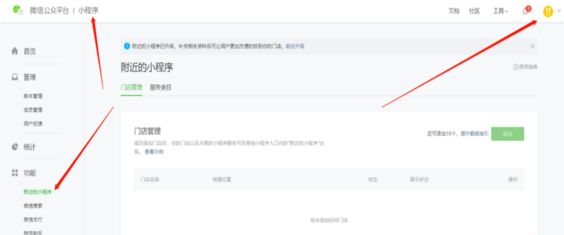Viewport: 564px width, 235px height.
Task: Close the upgrade notice banner
Action: (x=532, y=46)
